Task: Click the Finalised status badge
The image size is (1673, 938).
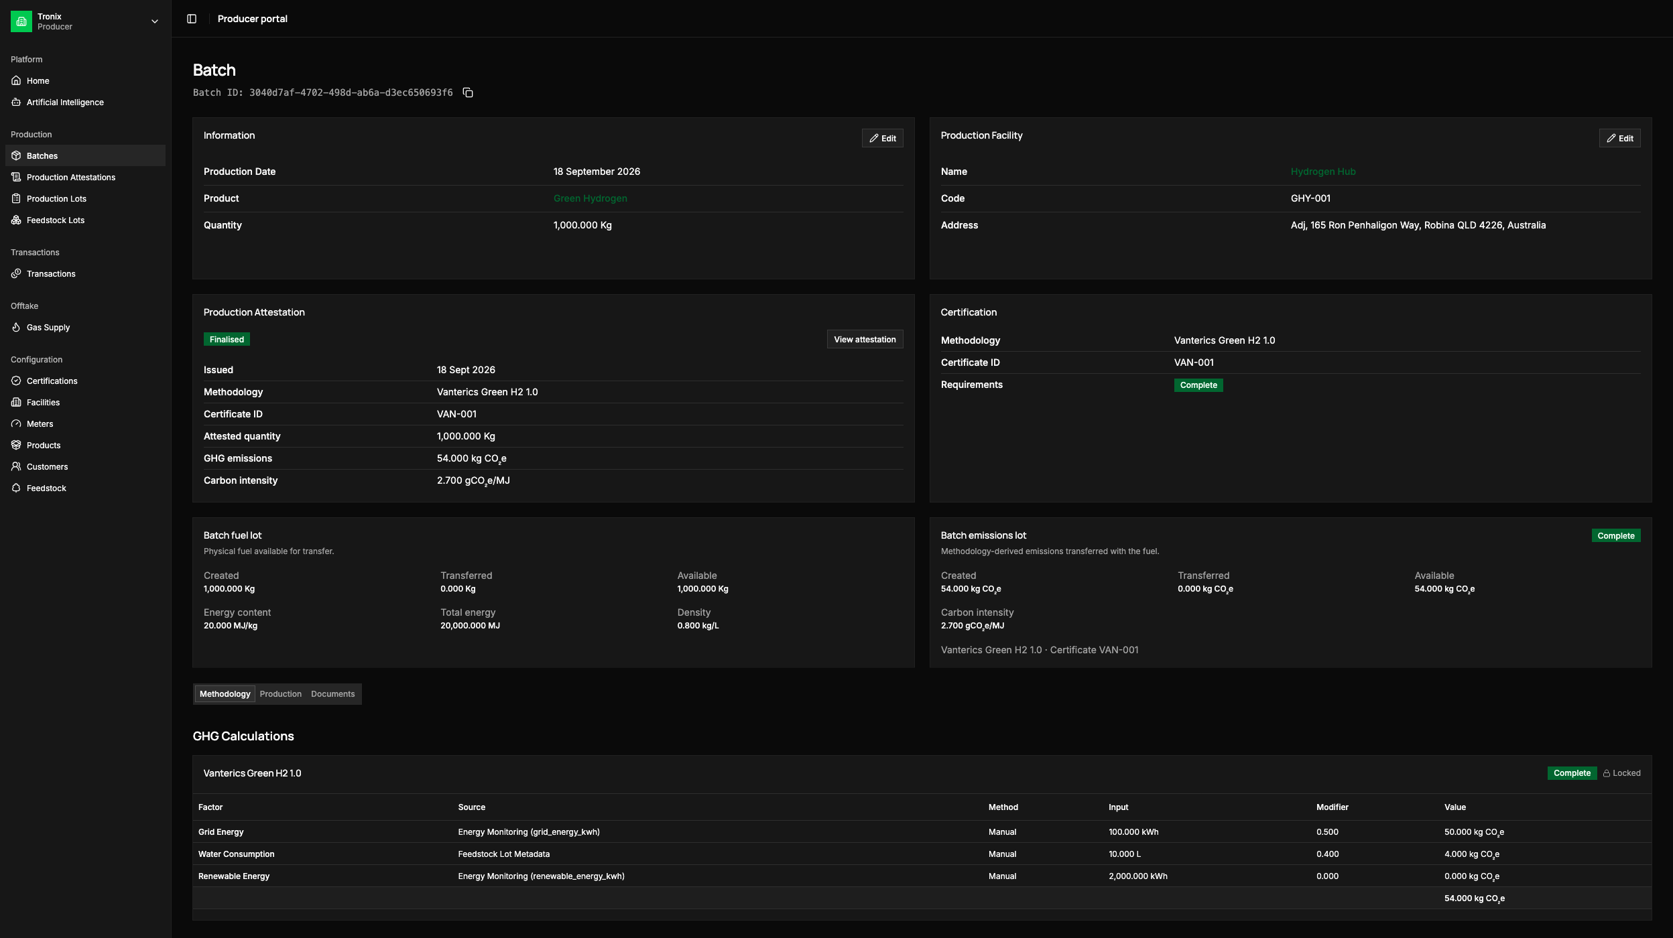Action: pos(227,339)
